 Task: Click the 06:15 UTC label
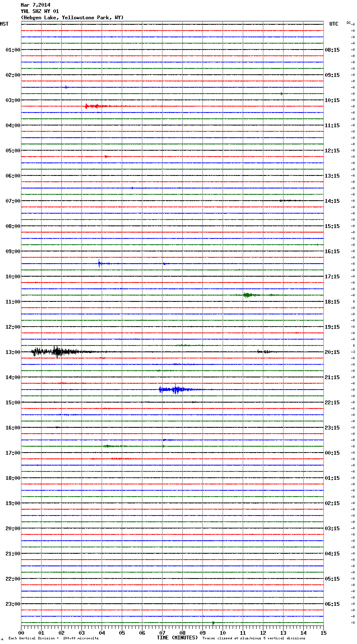(x=332, y=604)
